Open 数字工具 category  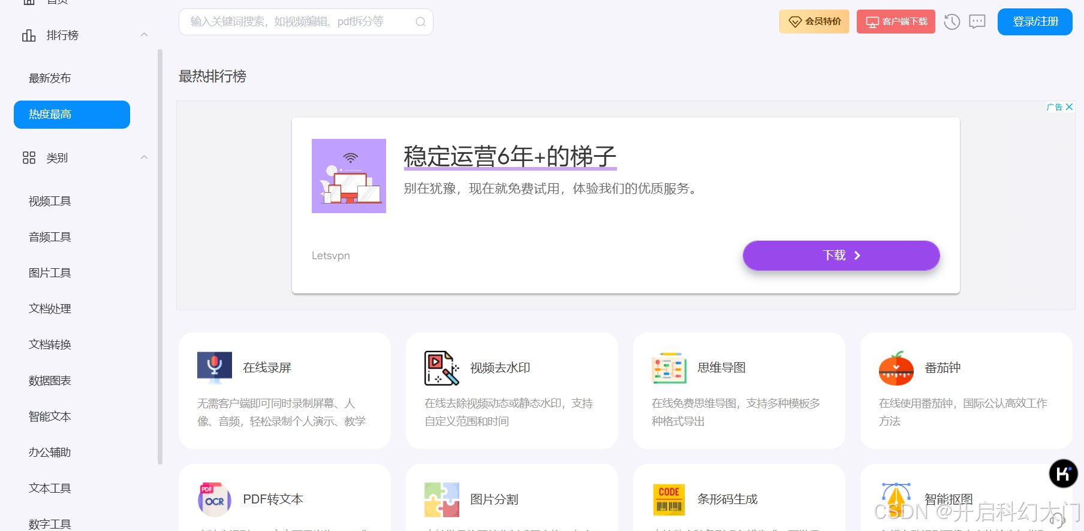click(50, 524)
